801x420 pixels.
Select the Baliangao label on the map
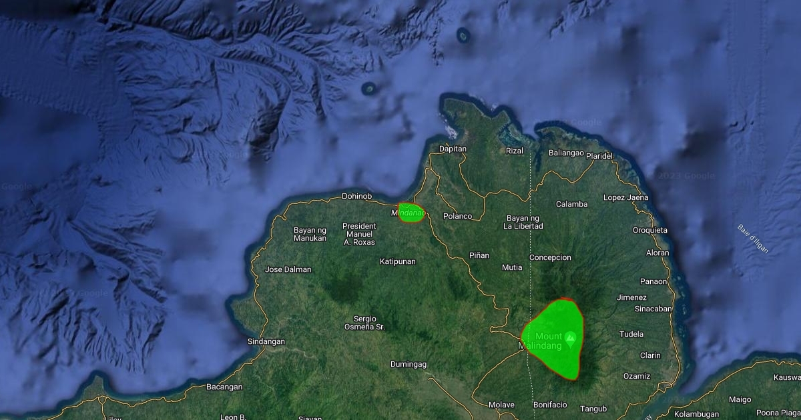point(566,153)
